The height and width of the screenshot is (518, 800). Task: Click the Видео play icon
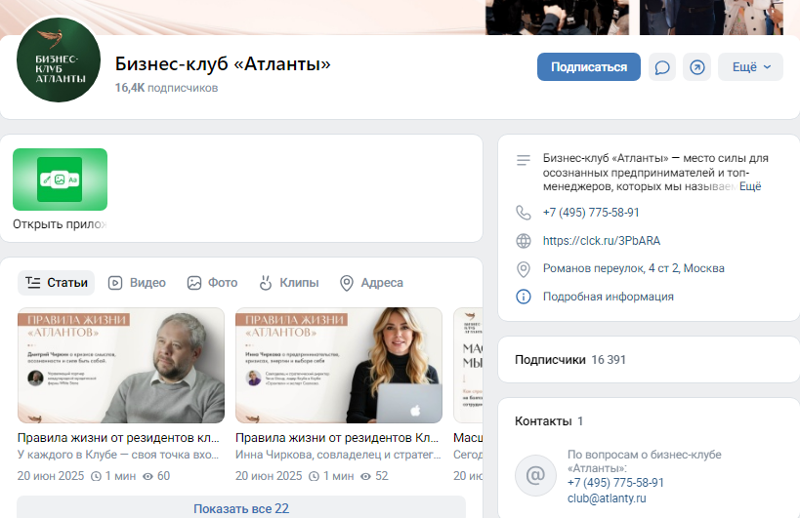pos(115,283)
